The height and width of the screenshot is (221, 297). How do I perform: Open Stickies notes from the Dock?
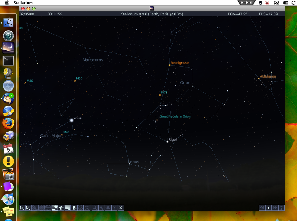8,212
